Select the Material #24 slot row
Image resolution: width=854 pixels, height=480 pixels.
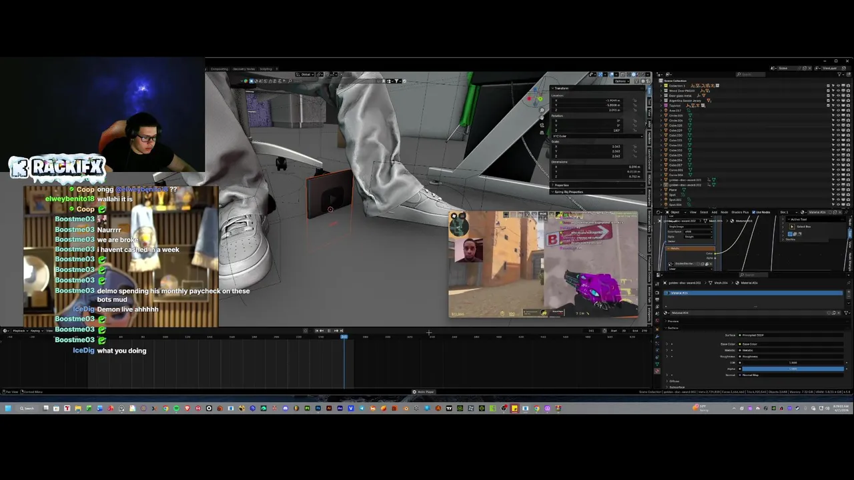click(x=753, y=293)
